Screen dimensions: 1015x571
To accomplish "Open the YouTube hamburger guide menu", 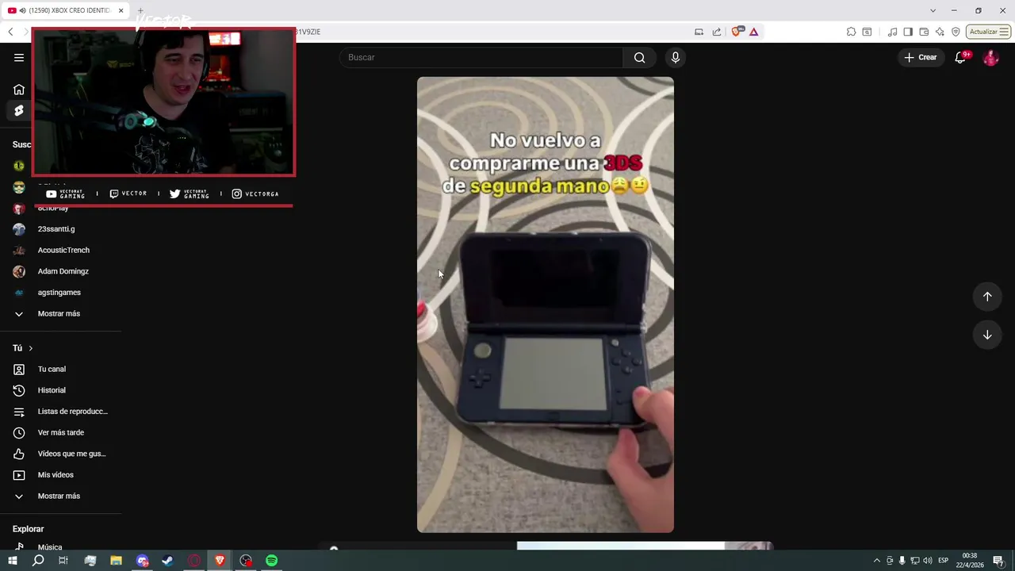I will tap(19, 57).
